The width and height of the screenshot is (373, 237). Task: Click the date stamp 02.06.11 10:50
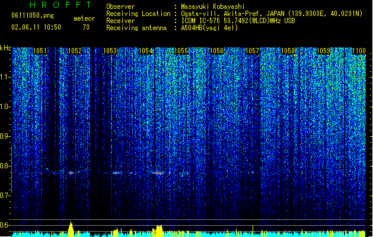[36, 27]
